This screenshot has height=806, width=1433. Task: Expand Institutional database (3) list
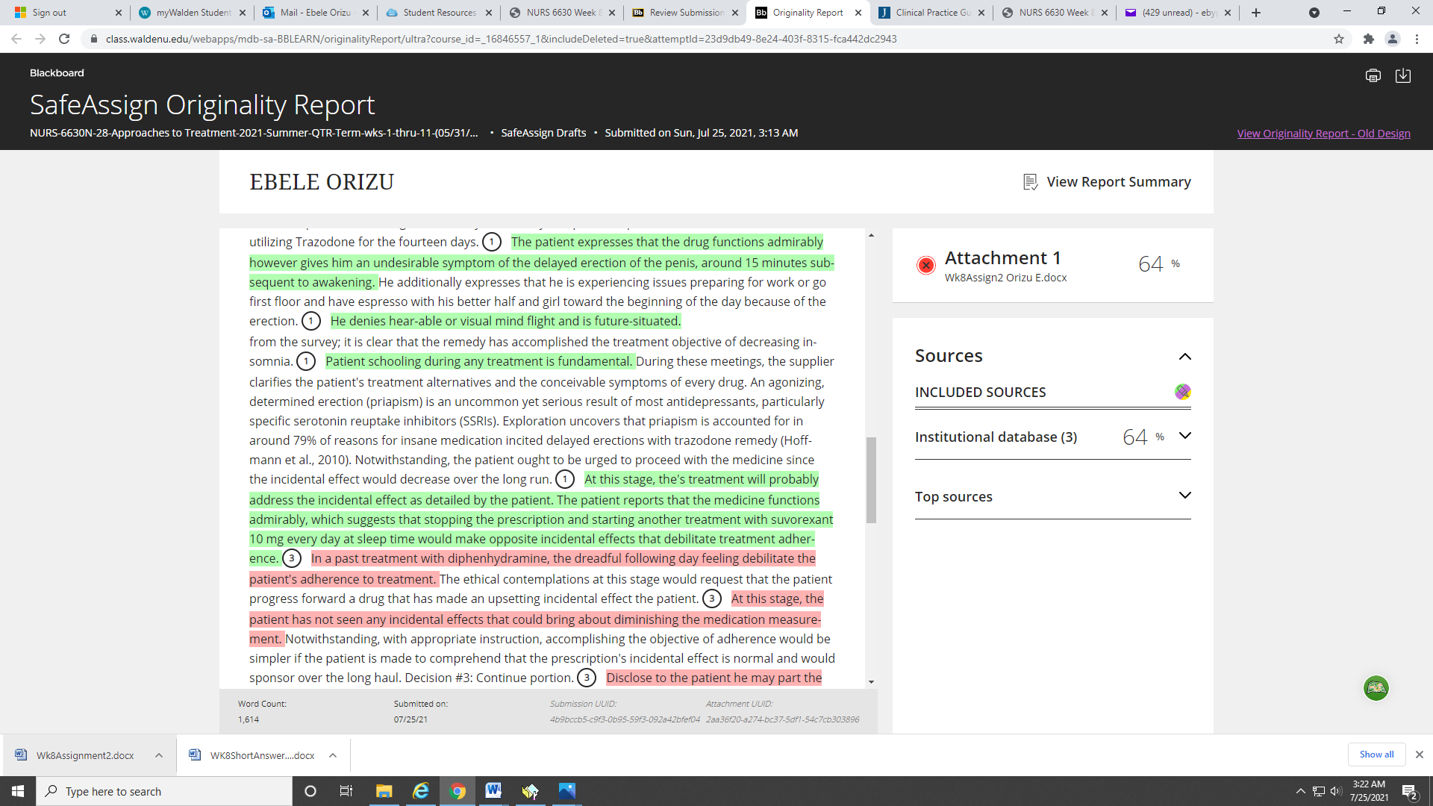(1184, 436)
